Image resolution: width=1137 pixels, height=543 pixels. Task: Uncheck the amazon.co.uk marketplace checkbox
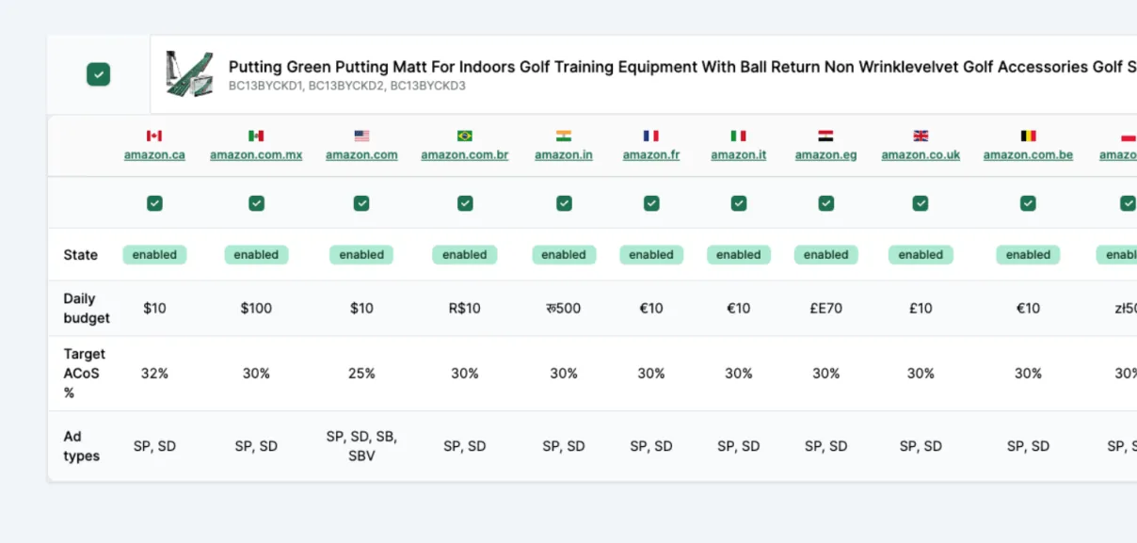(921, 202)
